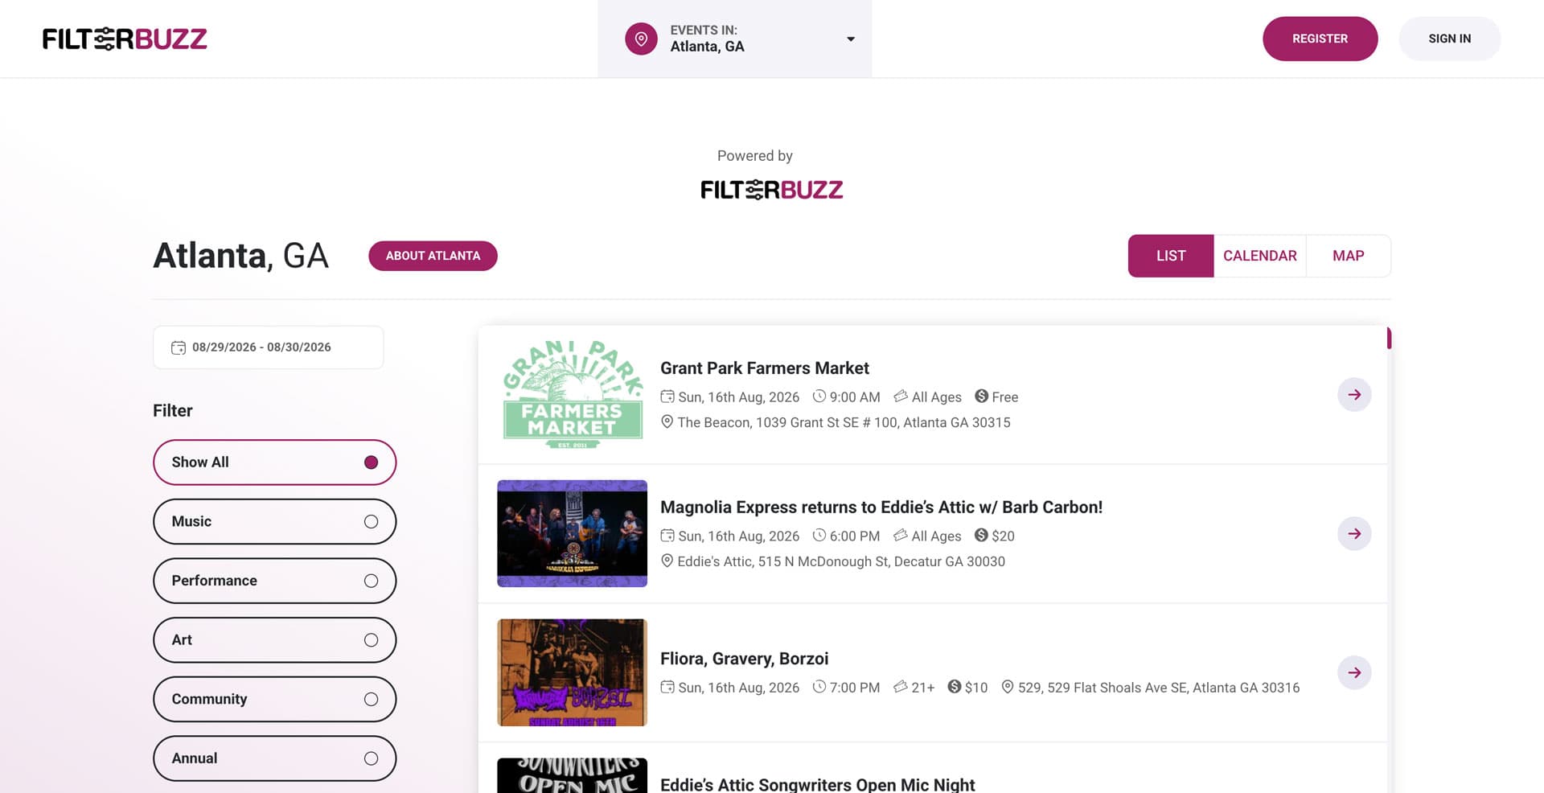The image size is (1544, 793).
Task: Select the Performance filter option
Action: (274, 581)
